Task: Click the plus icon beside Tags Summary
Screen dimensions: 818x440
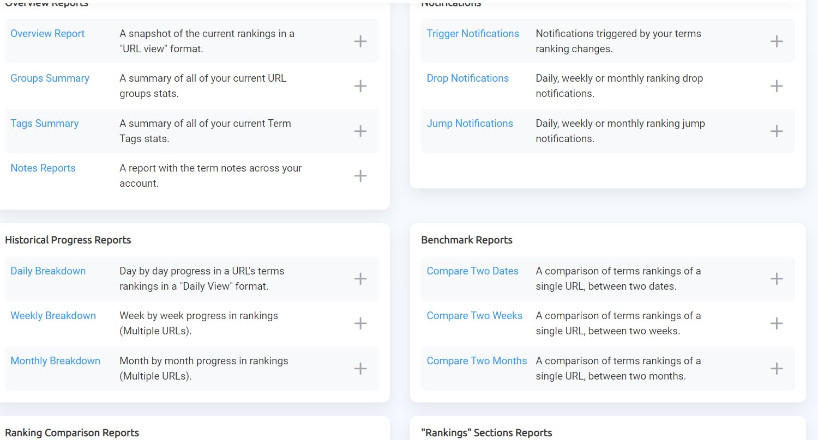Action: point(360,131)
